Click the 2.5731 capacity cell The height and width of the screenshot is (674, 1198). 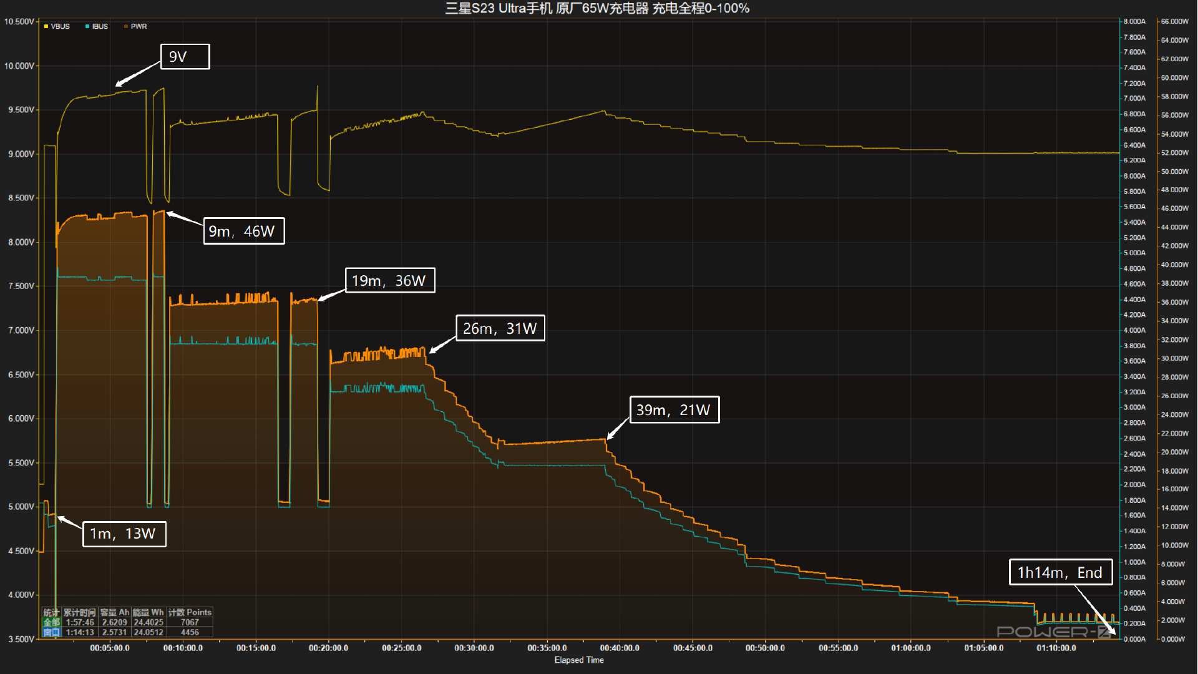tap(114, 633)
